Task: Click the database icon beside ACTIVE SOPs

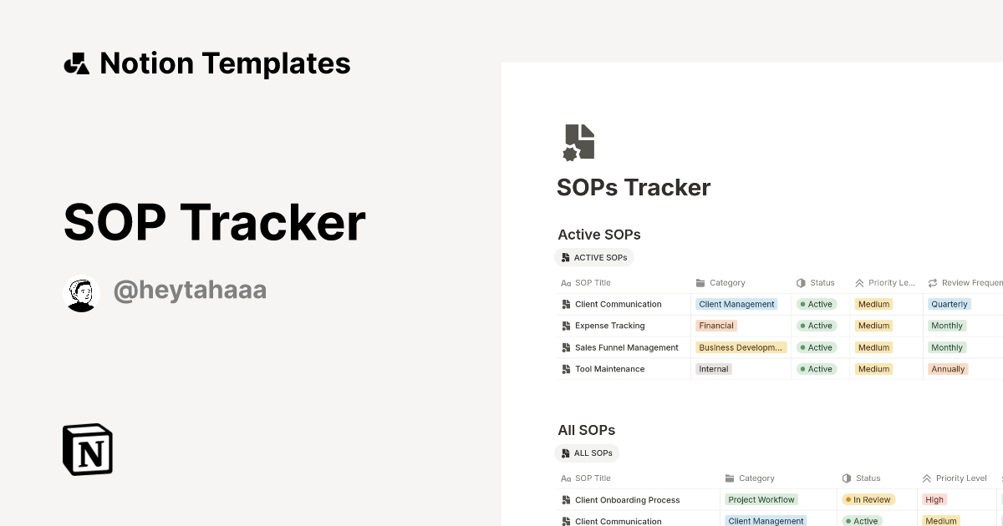Action: tap(567, 257)
